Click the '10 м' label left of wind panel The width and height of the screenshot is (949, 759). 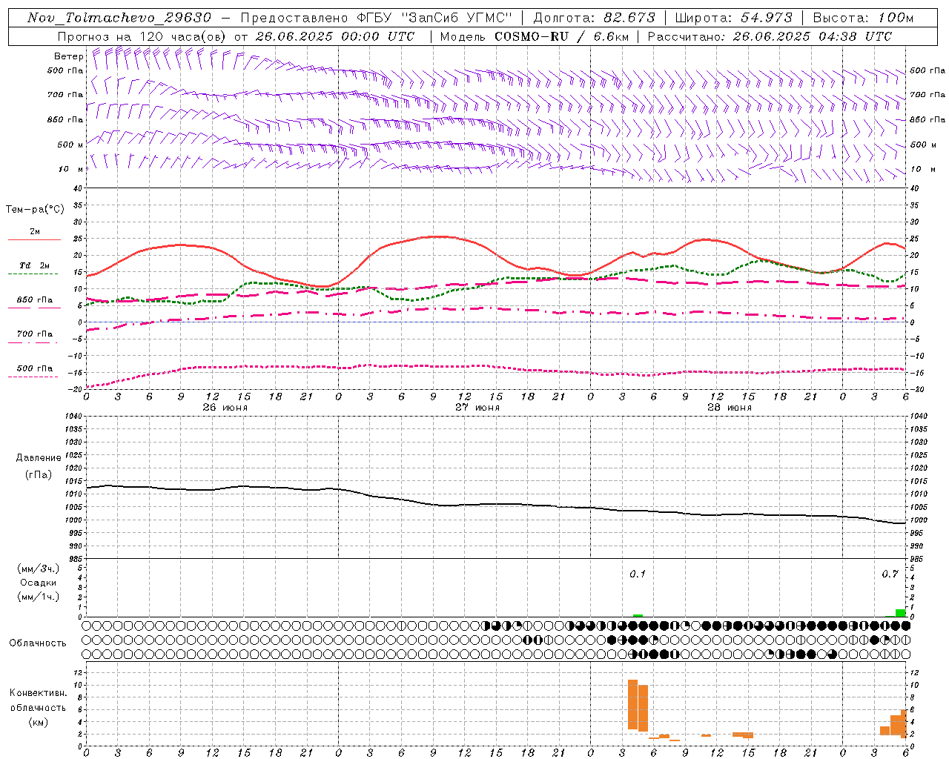click(x=72, y=169)
